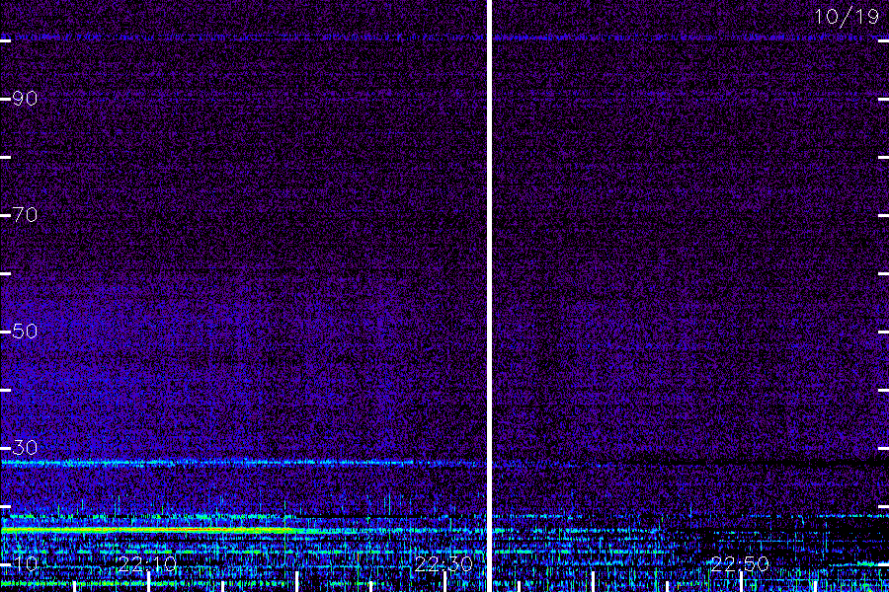
Task: Click the 22:30 time label
Action: coord(444,564)
